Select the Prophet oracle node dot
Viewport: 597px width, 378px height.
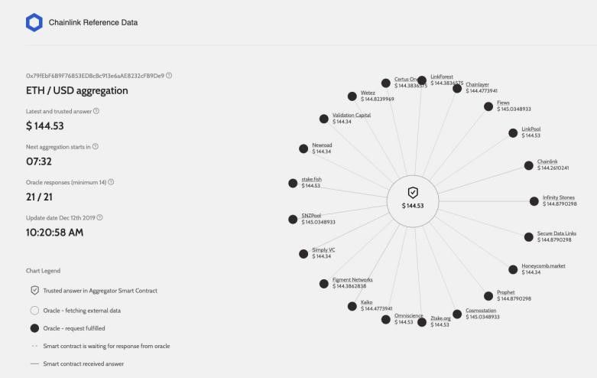click(x=488, y=296)
